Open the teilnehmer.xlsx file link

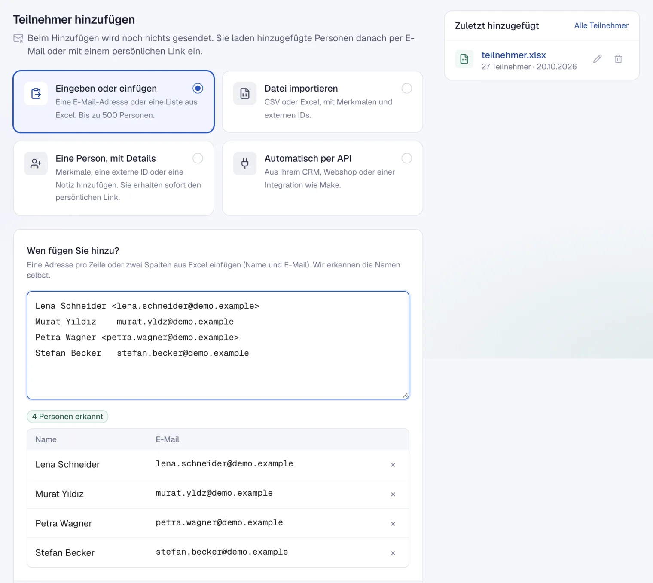(513, 55)
